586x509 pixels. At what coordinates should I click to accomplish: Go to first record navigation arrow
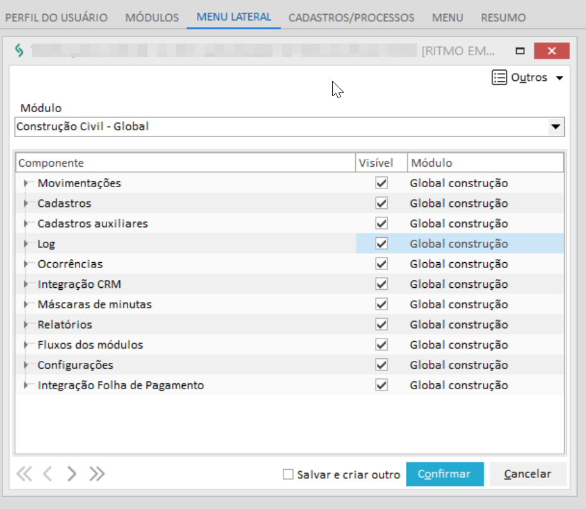pyautogui.click(x=24, y=474)
